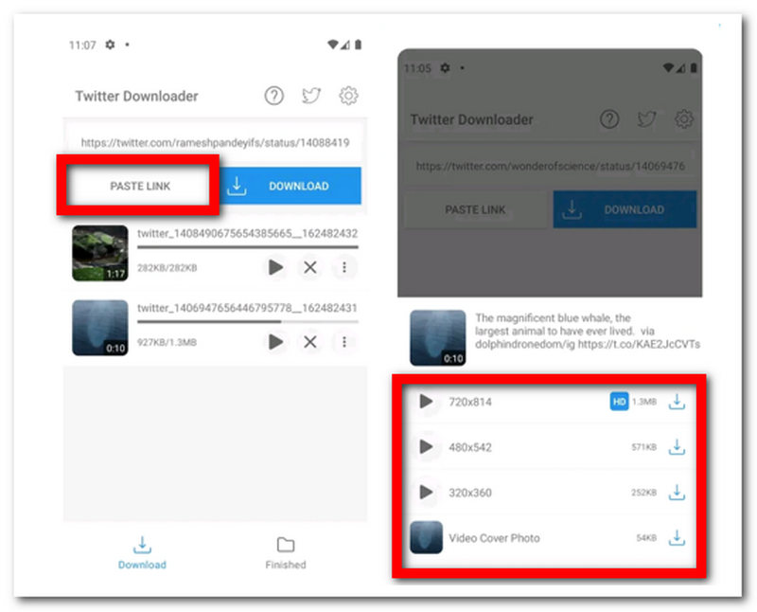Tap the Twitter bird icon in left screen
This screenshot has height=612, width=757.
(311, 96)
